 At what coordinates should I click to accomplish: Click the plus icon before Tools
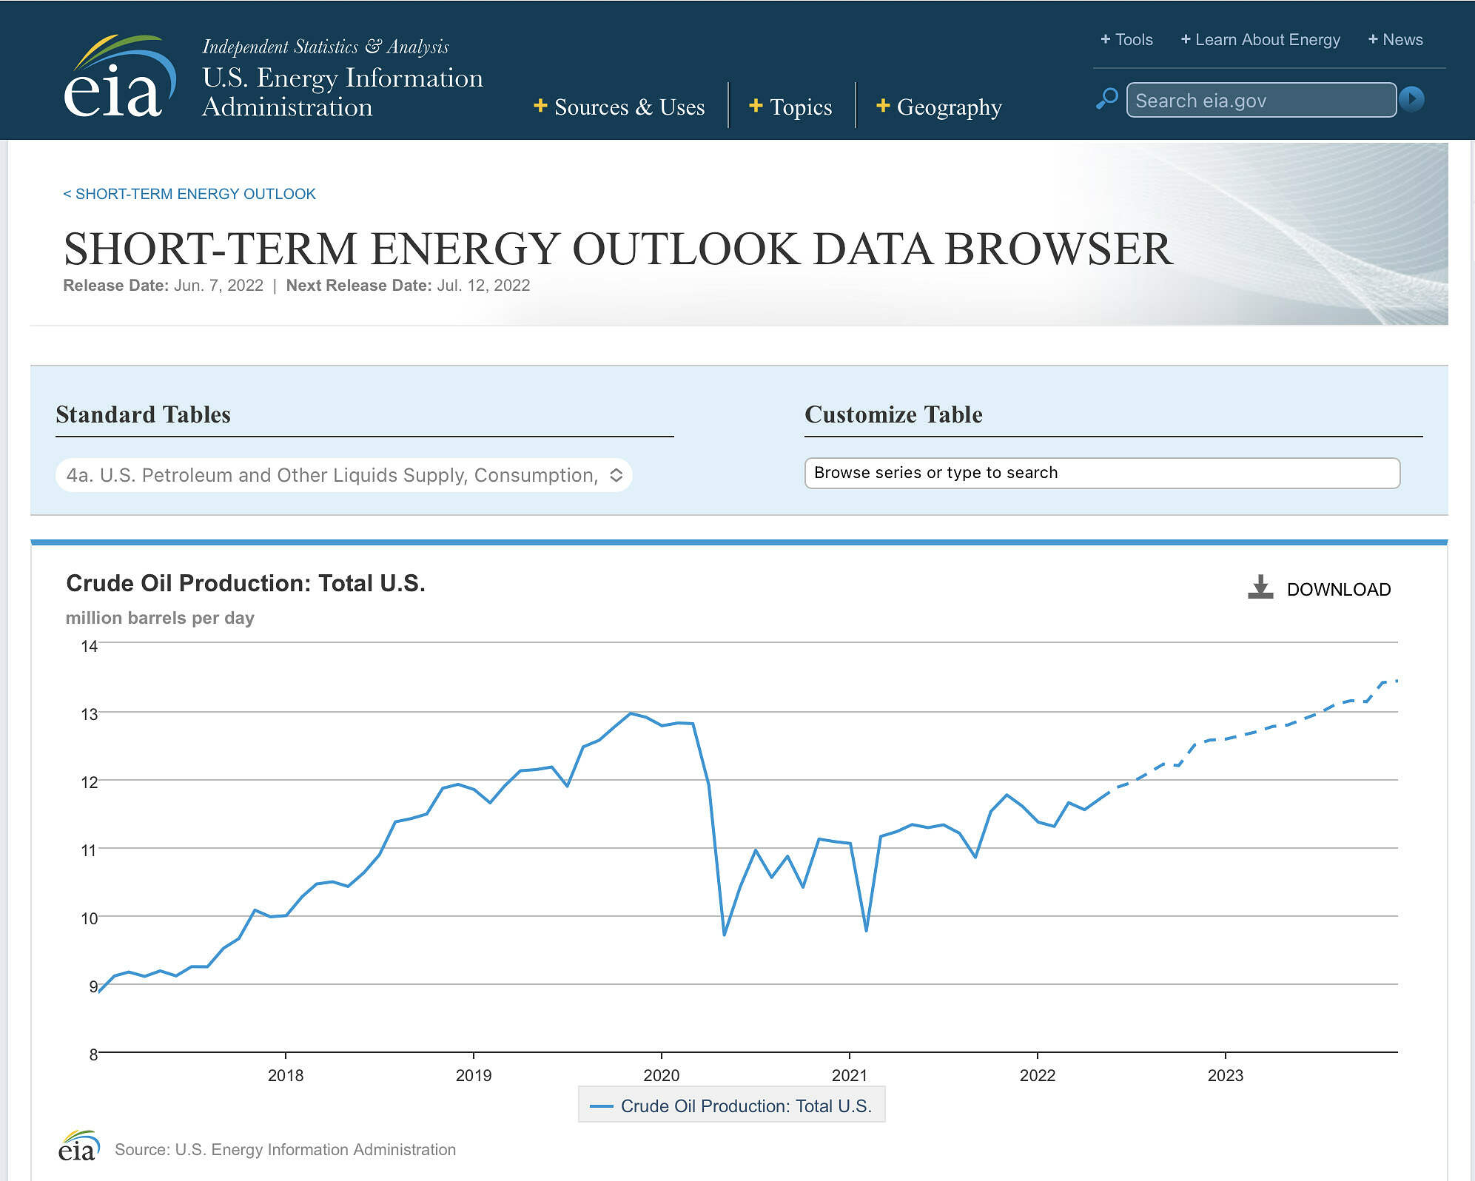1105,39
